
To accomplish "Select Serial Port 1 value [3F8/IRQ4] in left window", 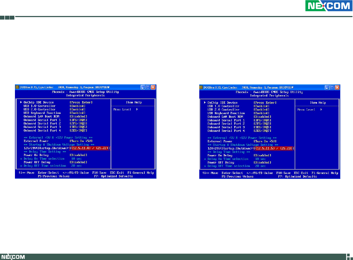I will [x=78, y=120].
